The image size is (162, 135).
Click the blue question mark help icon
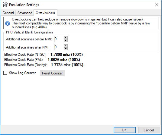point(8,23)
